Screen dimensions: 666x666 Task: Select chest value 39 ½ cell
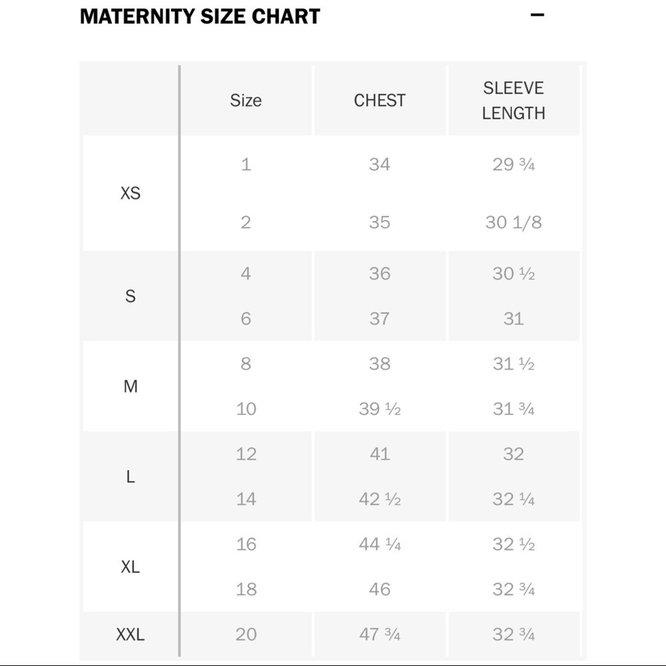point(380,409)
